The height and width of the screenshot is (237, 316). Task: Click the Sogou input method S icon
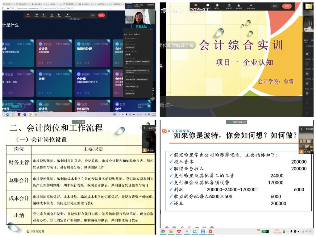tap(165, 131)
